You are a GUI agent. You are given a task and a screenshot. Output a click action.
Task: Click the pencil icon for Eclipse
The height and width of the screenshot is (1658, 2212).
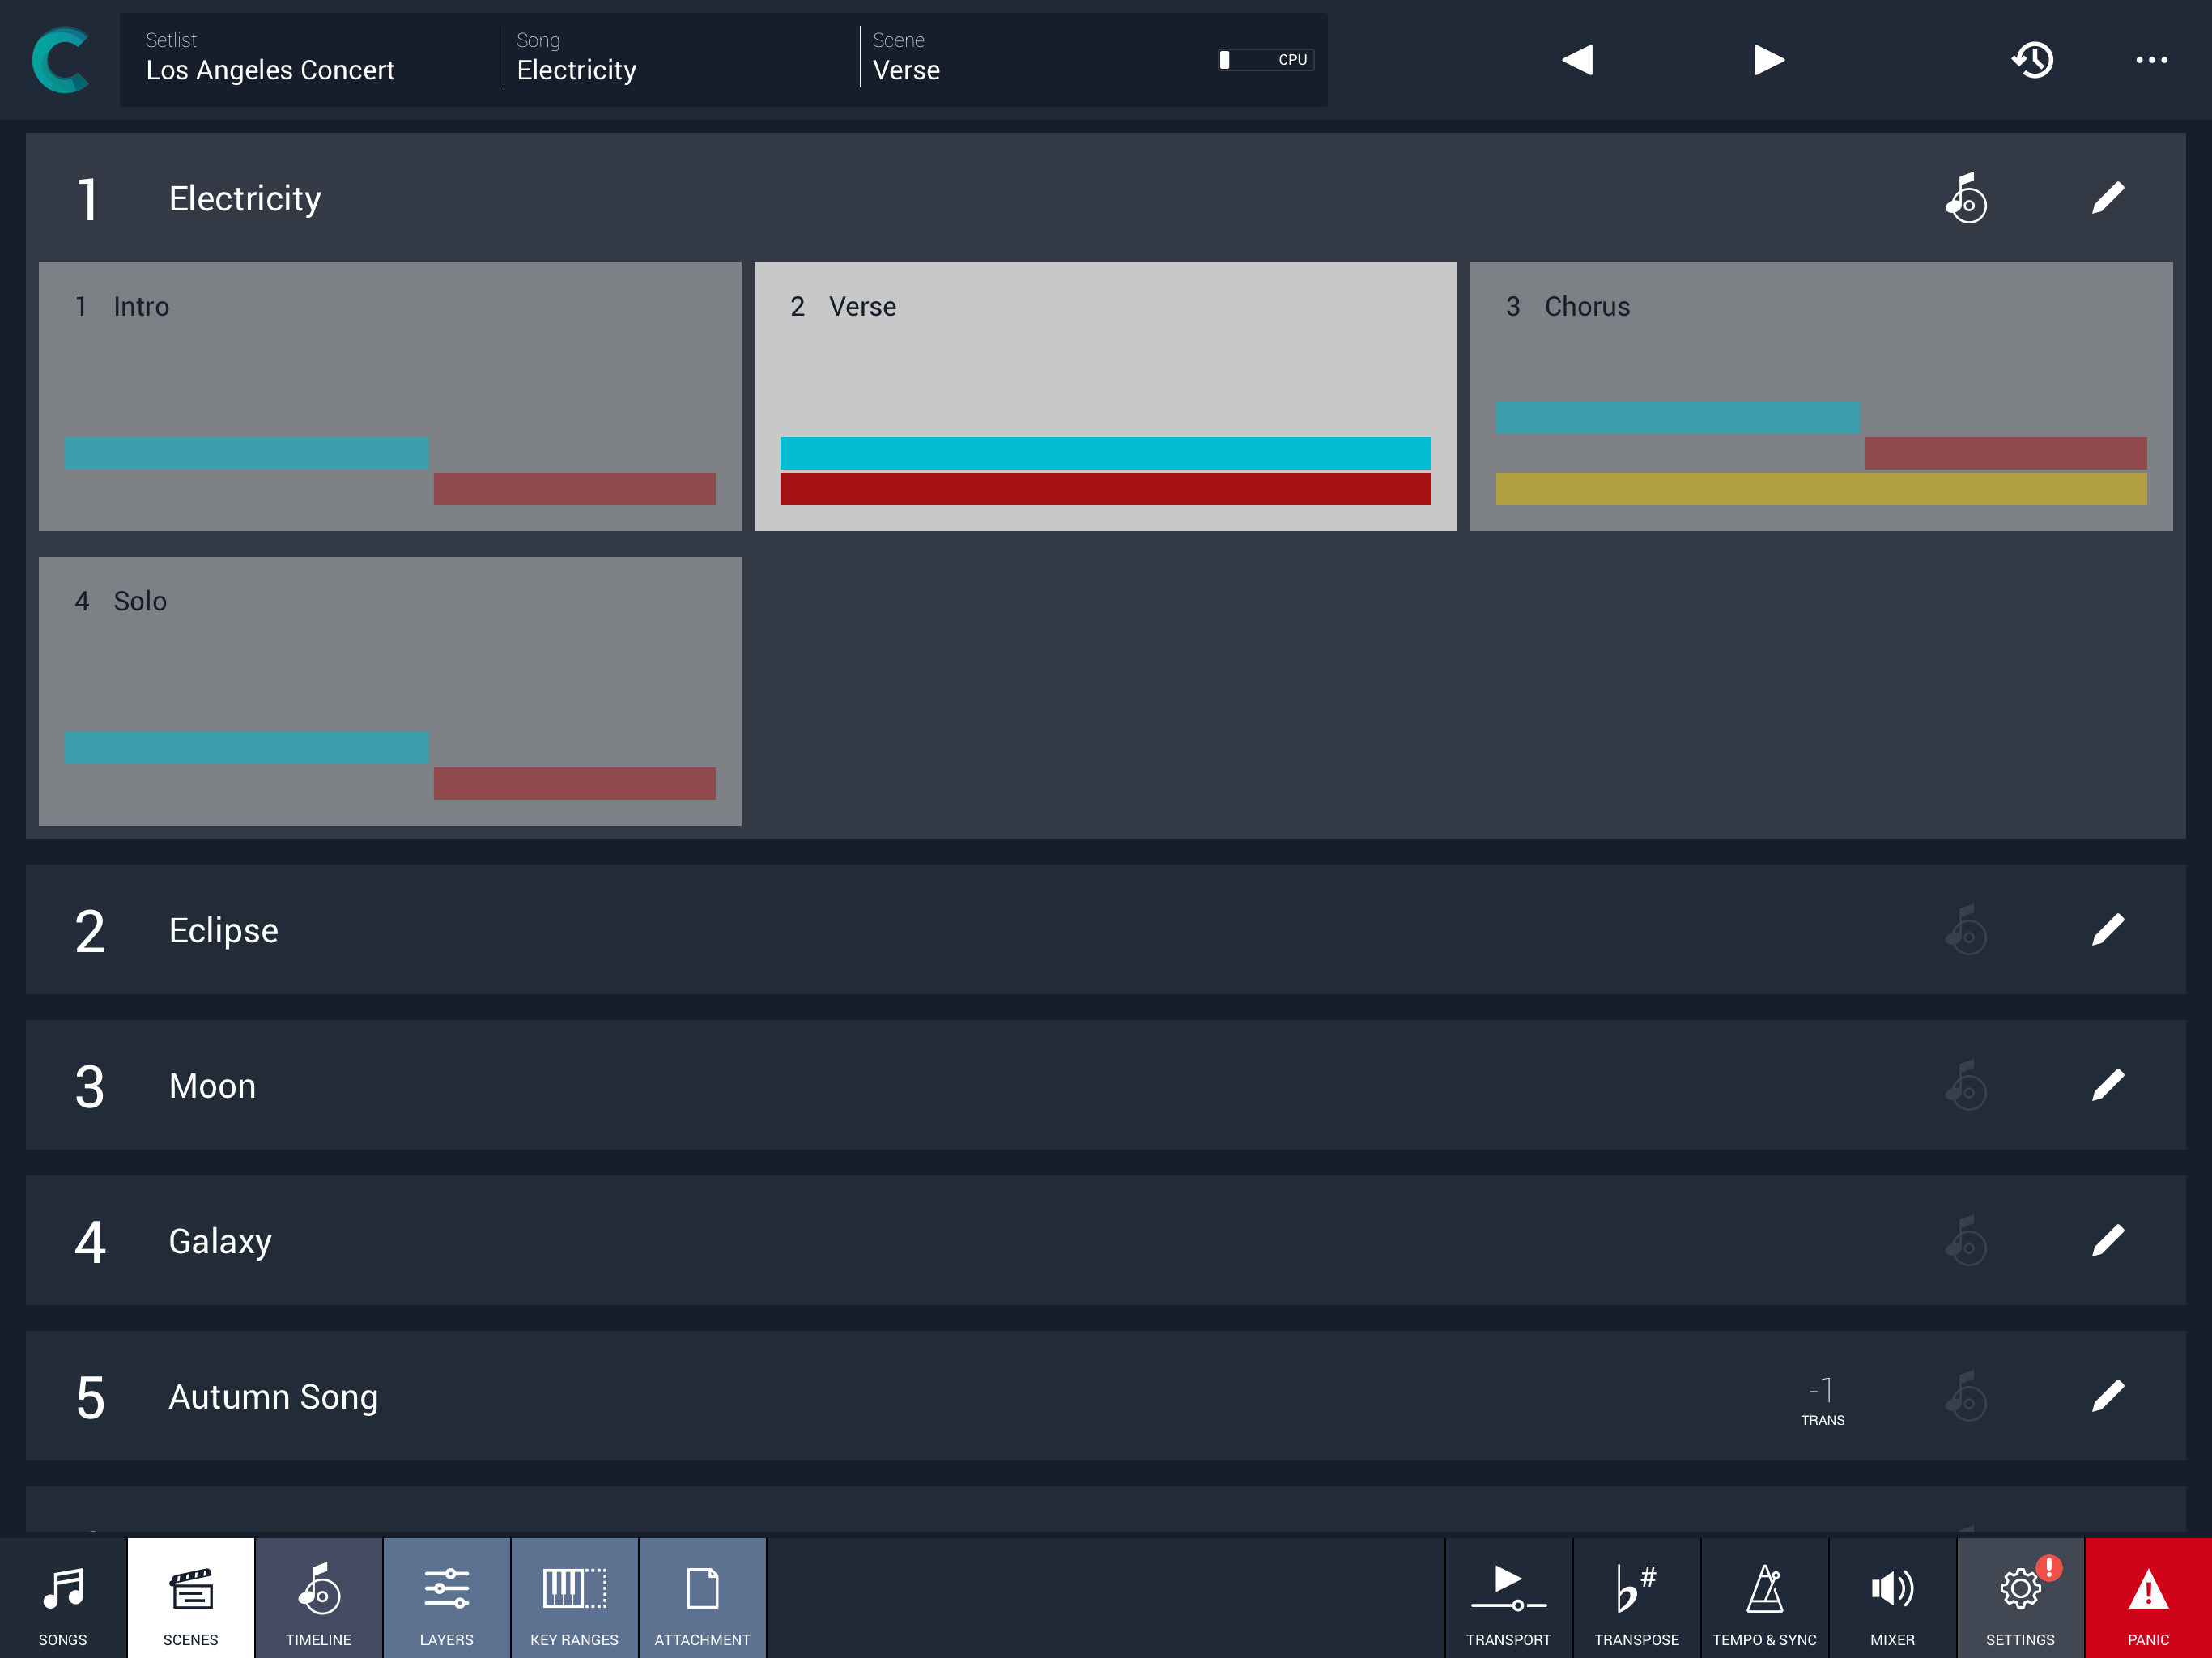[2107, 930]
